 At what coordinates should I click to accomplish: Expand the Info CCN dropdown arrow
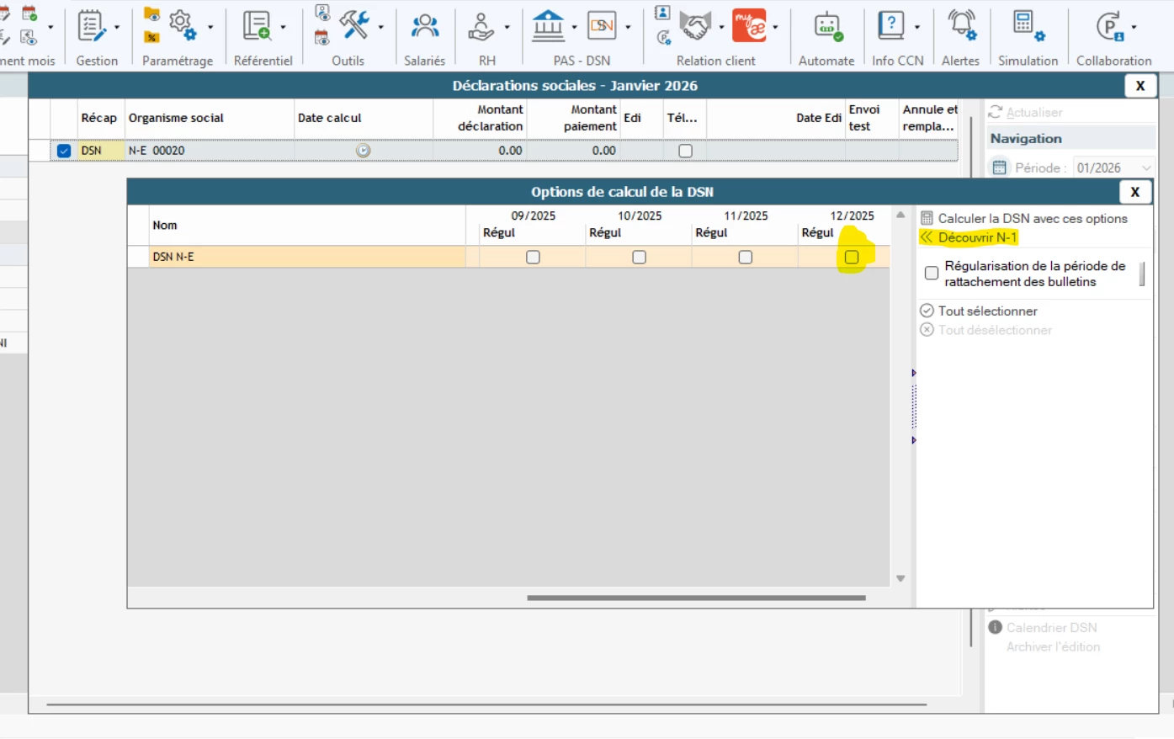(x=917, y=27)
